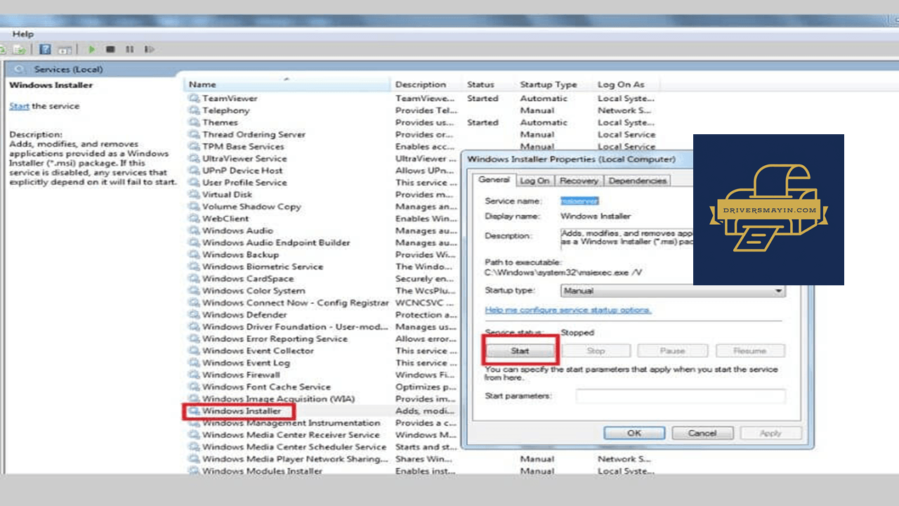Select the Windows Event Collector name
The width and height of the screenshot is (899, 506).
(258, 351)
